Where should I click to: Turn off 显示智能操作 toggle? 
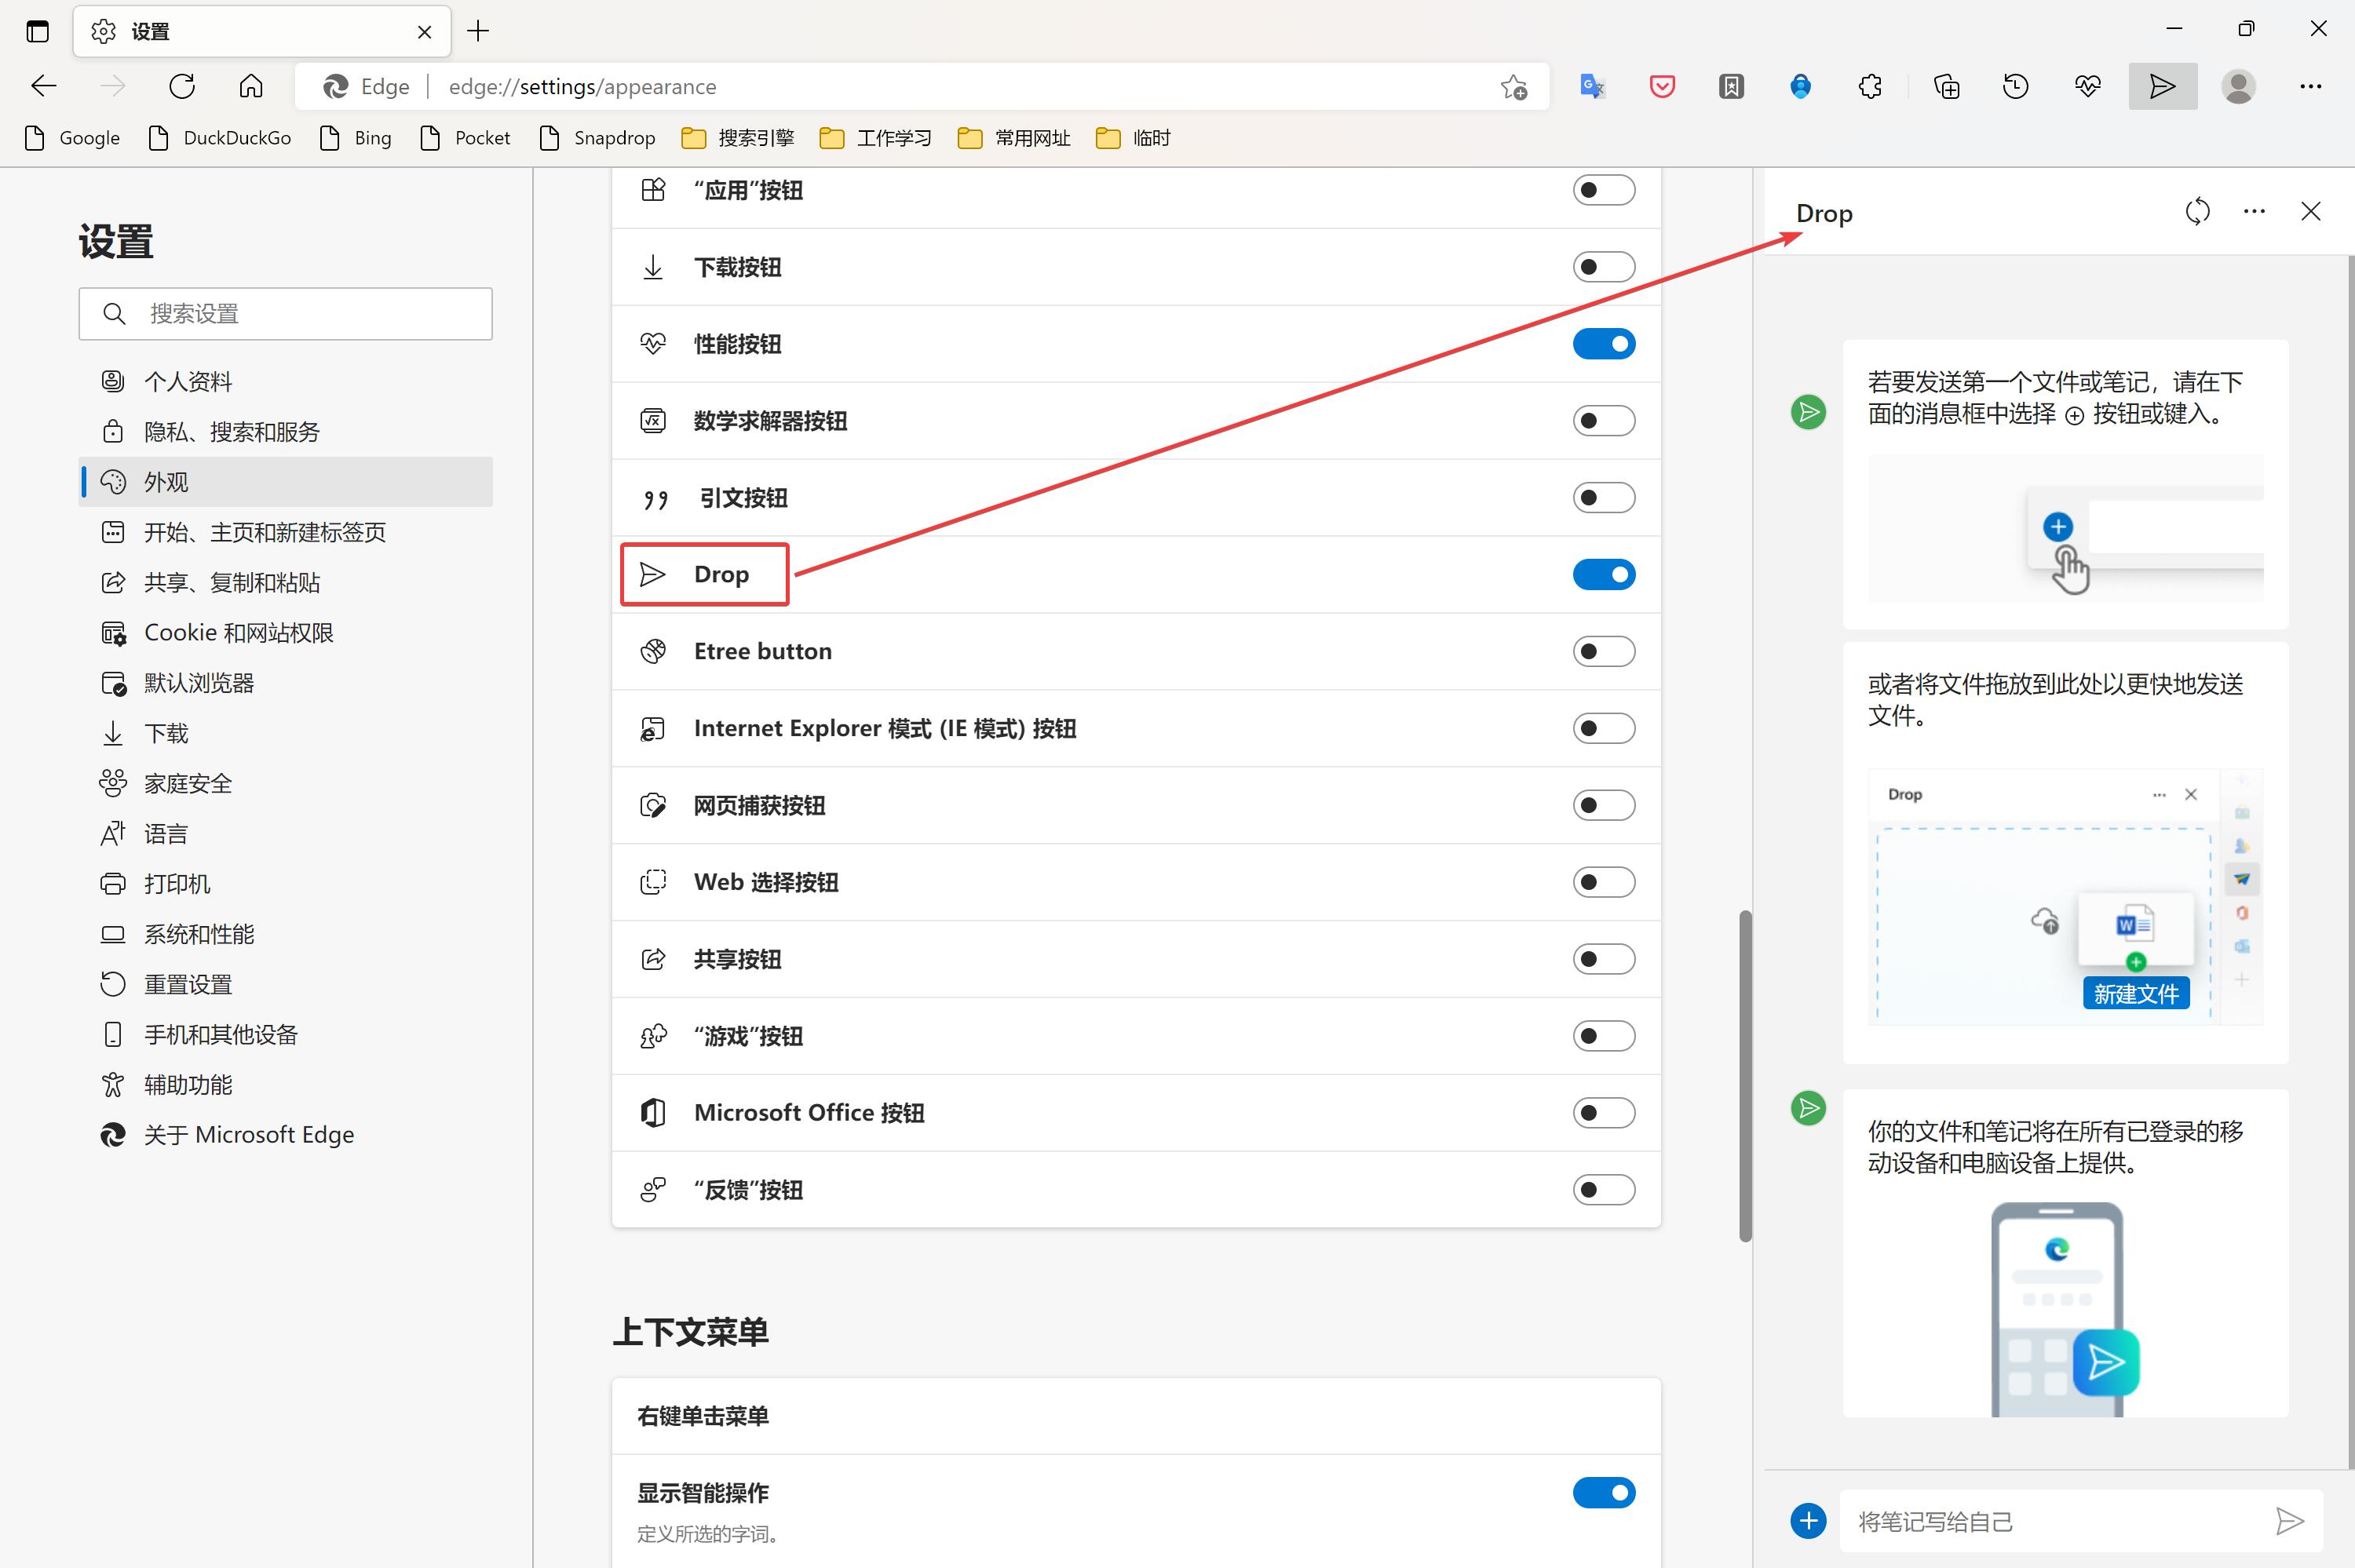tap(1603, 1492)
